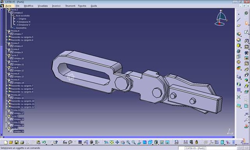Collapse the Prisma.12 tree node
This screenshot has height=150, width=250.
point(7,122)
